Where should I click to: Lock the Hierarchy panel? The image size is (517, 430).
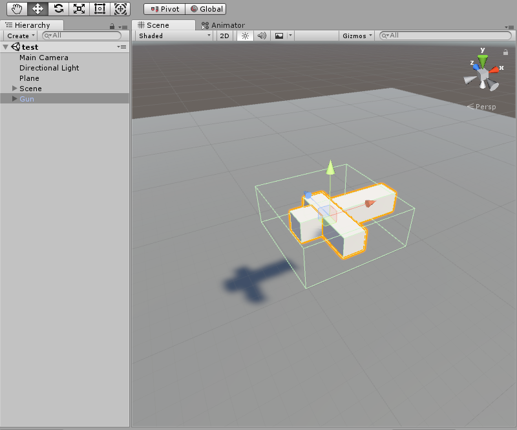point(112,27)
